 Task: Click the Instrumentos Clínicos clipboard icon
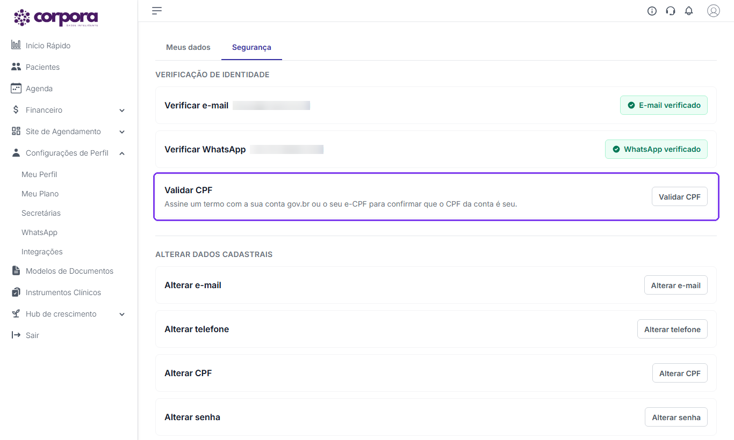coord(16,292)
